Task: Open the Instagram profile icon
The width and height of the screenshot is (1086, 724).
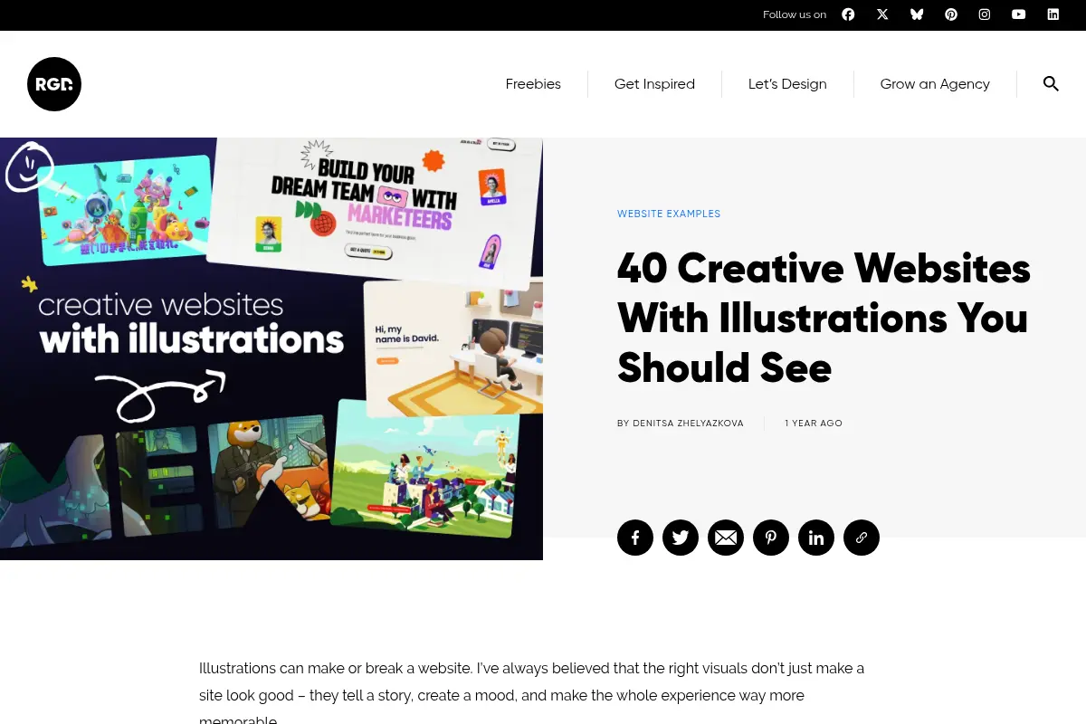Action: pyautogui.click(x=985, y=14)
